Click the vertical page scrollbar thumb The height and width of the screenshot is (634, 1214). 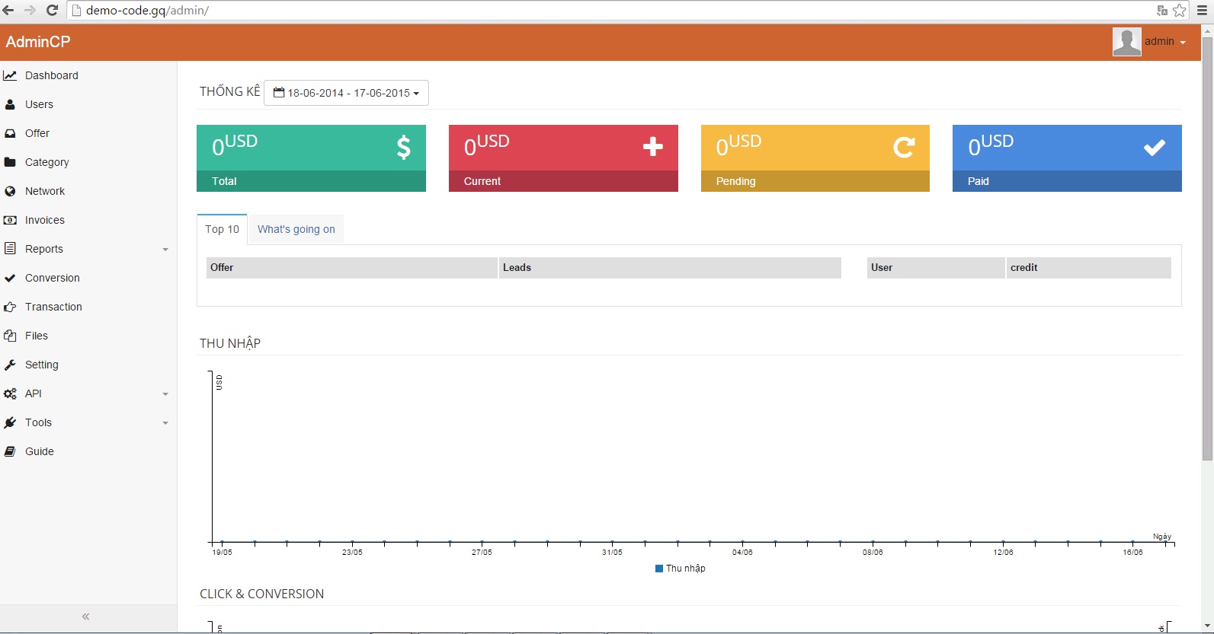point(1207,248)
